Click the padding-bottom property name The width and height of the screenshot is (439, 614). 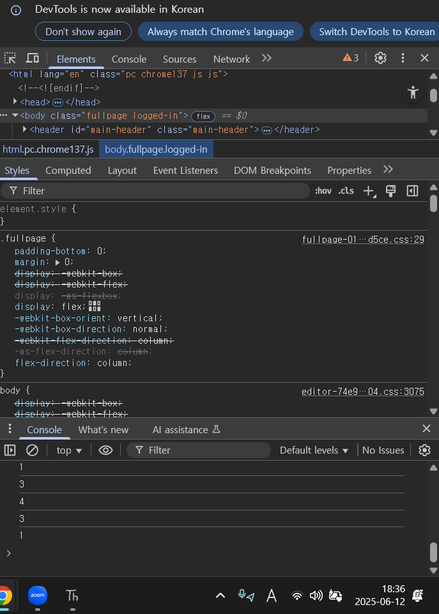tap(50, 251)
